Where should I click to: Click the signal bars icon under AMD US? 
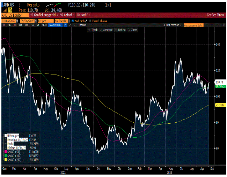[x=5, y=10]
